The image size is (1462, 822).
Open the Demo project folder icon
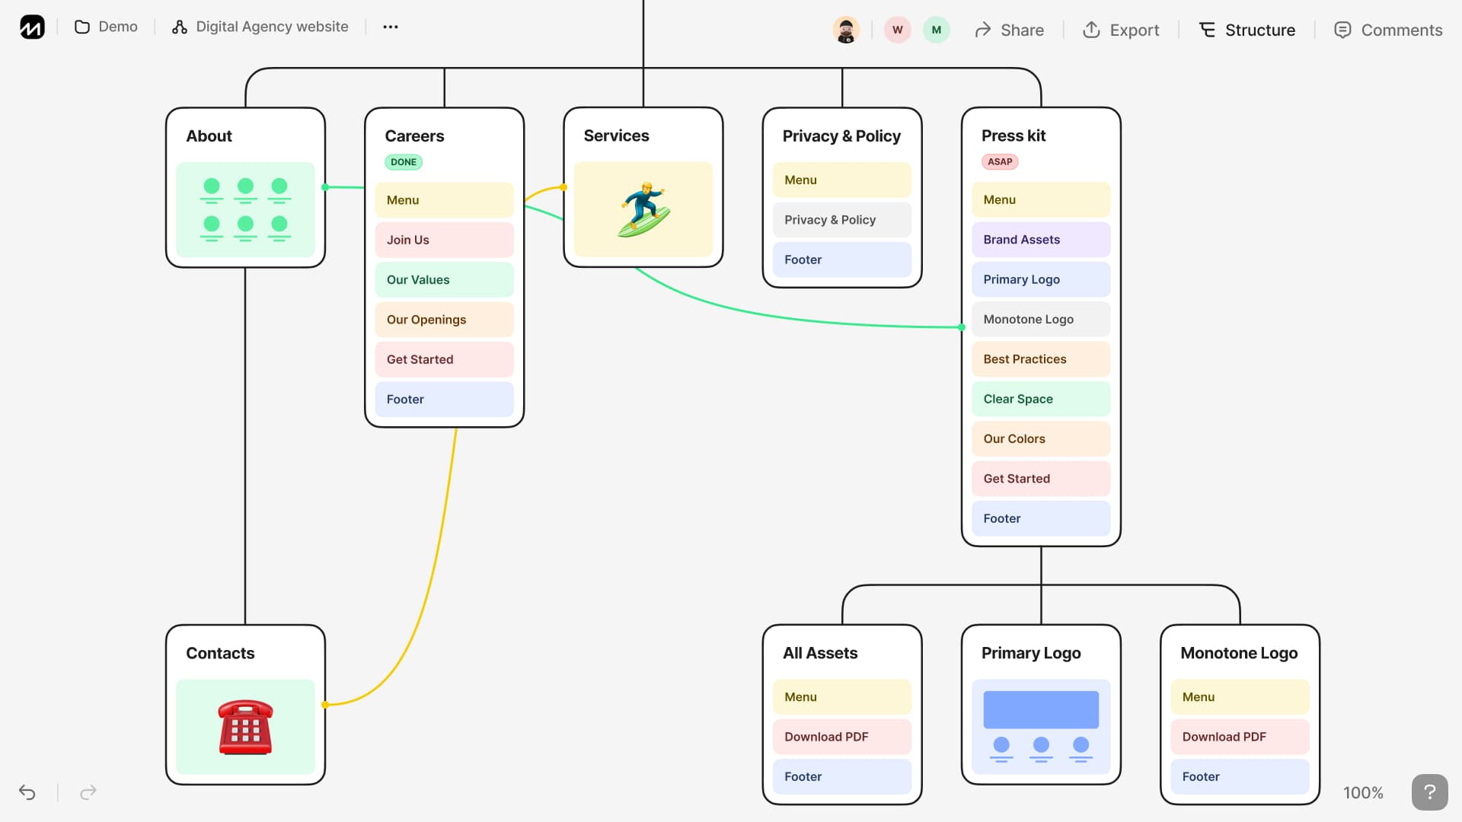tap(81, 26)
